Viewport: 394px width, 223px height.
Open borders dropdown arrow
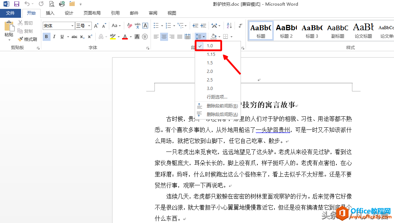point(231,37)
